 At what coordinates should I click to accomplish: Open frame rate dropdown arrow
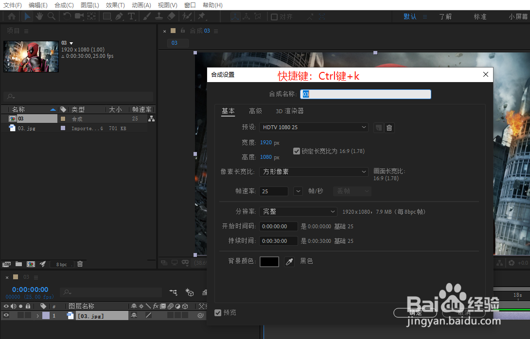(x=298, y=191)
